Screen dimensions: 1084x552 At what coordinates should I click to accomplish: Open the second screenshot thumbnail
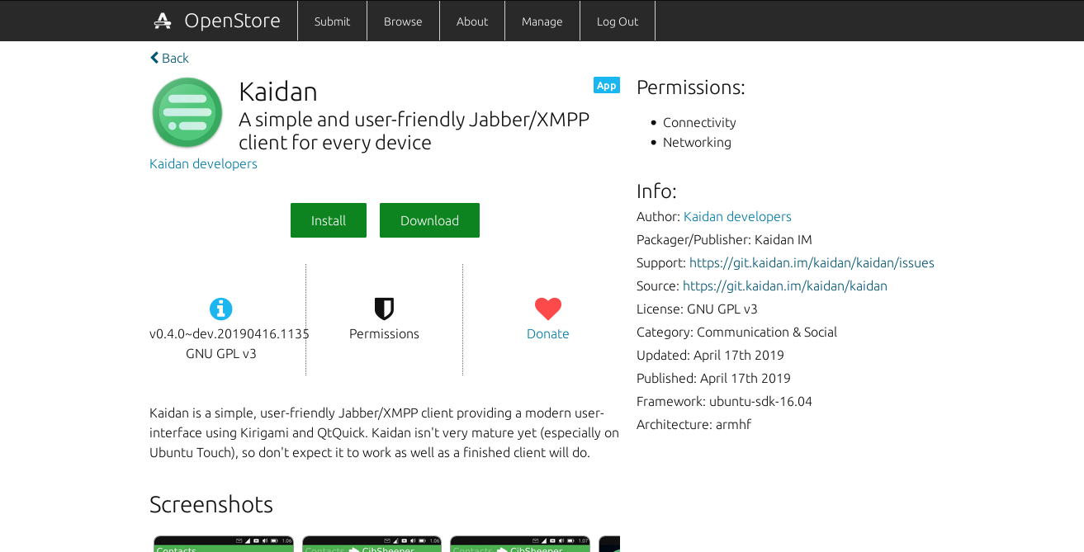pos(372,544)
